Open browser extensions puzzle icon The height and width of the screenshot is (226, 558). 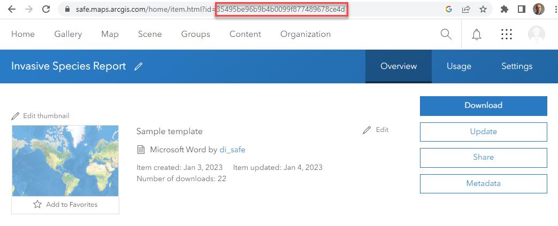[505, 10]
